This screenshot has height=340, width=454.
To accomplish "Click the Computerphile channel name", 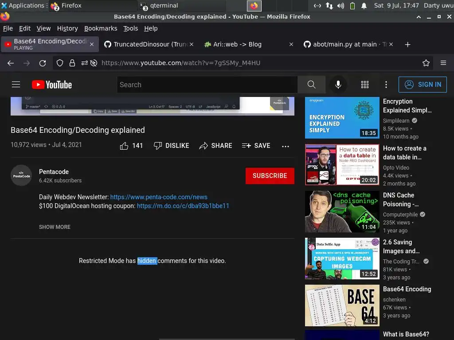I will 400,215.
